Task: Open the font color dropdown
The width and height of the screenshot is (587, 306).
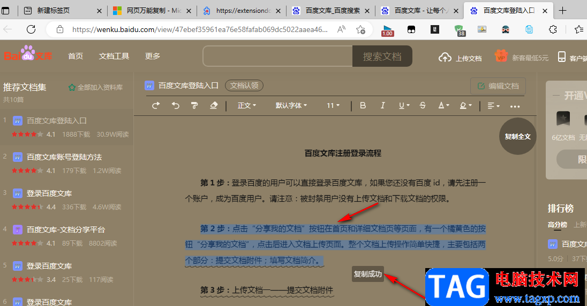Action: [443, 106]
